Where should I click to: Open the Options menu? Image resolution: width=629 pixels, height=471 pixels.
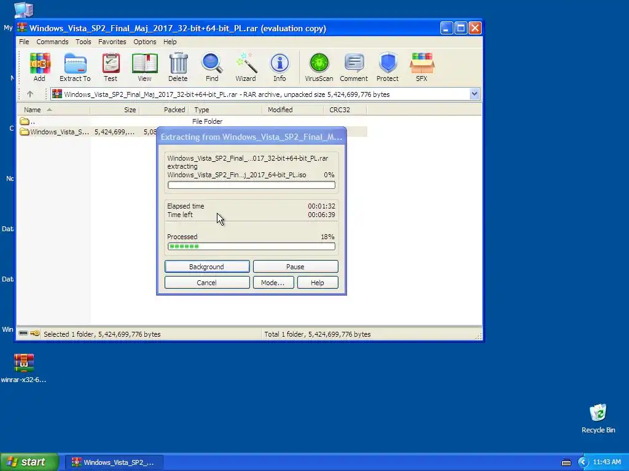[x=145, y=42]
